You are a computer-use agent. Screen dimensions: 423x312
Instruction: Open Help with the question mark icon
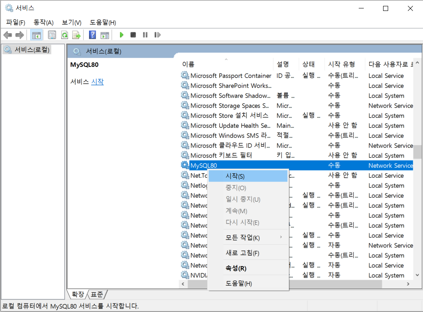(92, 35)
